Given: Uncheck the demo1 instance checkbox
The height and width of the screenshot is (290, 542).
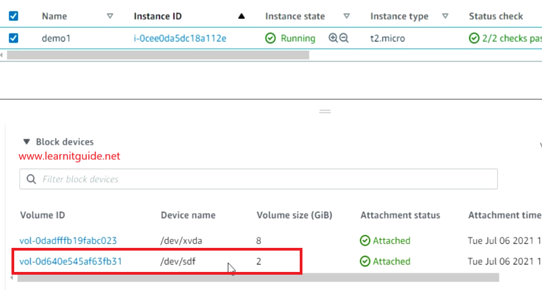Looking at the screenshot, I should pos(14,38).
